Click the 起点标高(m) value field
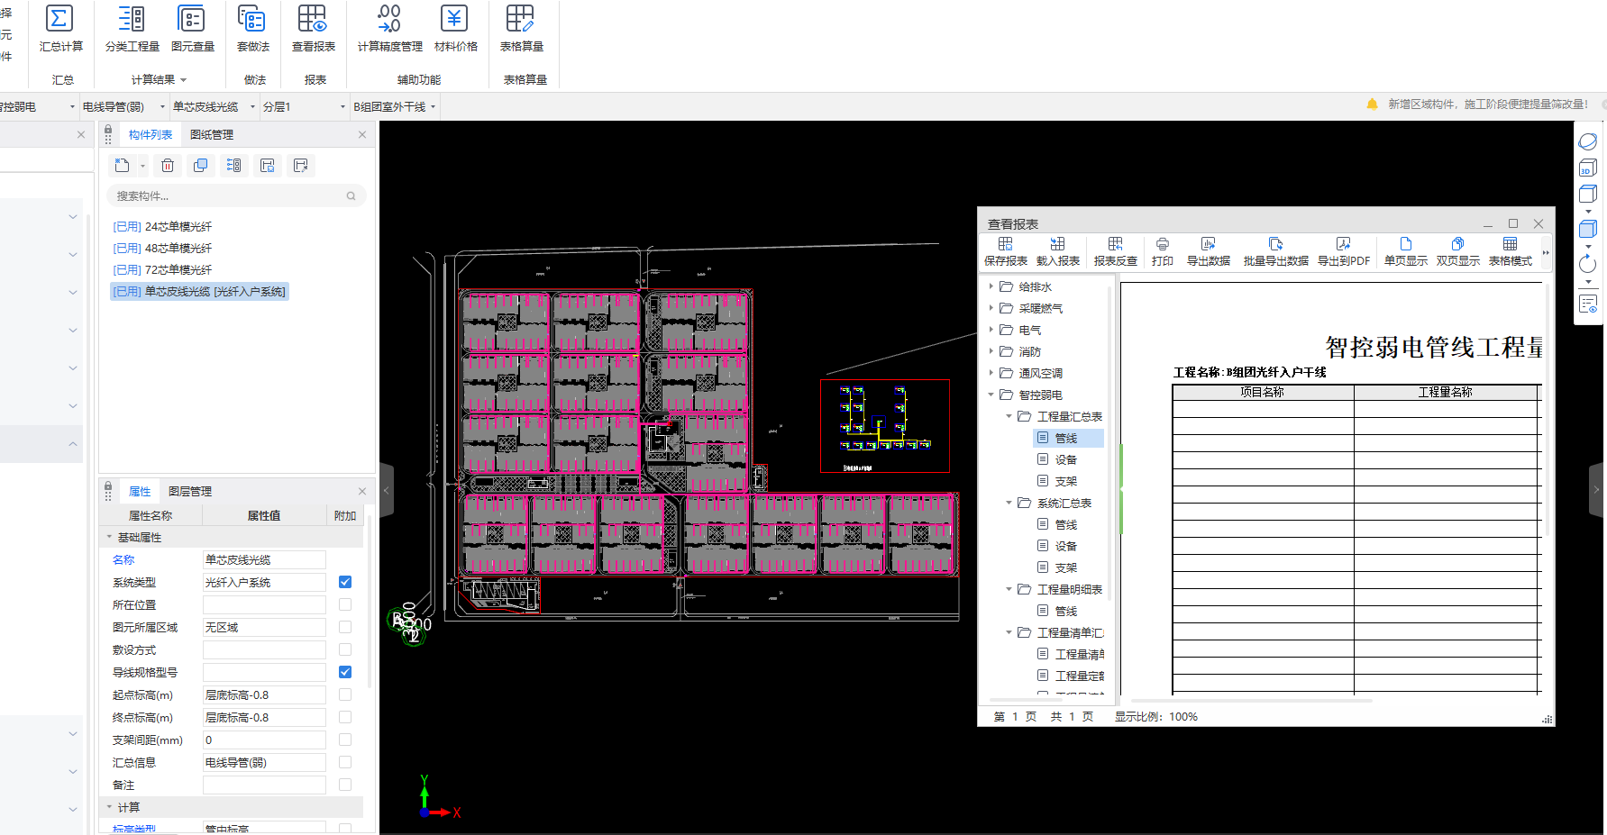 tap(264, 694)
